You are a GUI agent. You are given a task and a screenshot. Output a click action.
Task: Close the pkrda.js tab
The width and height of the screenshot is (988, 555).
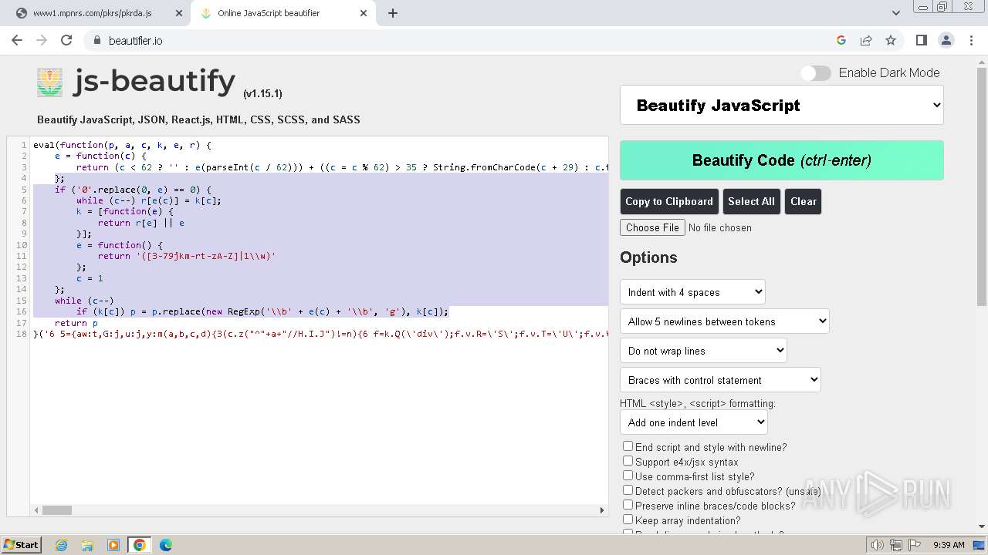pos(178,13)
